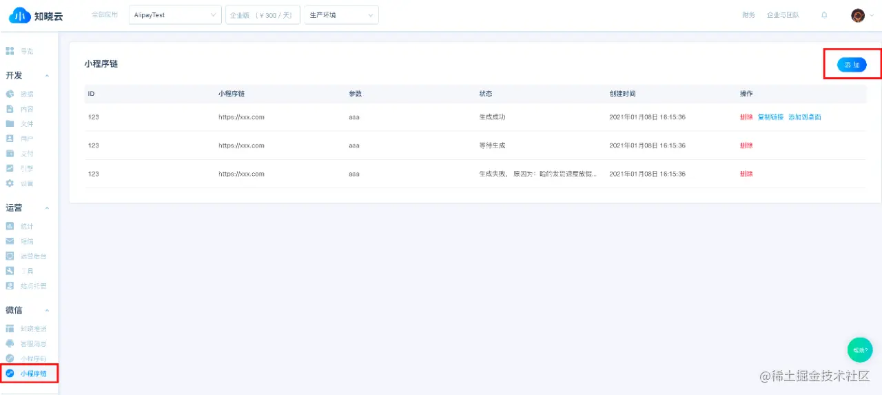882x395 pixels.
Task: Go to 全部应用 all applications
Action: point(105,15)
